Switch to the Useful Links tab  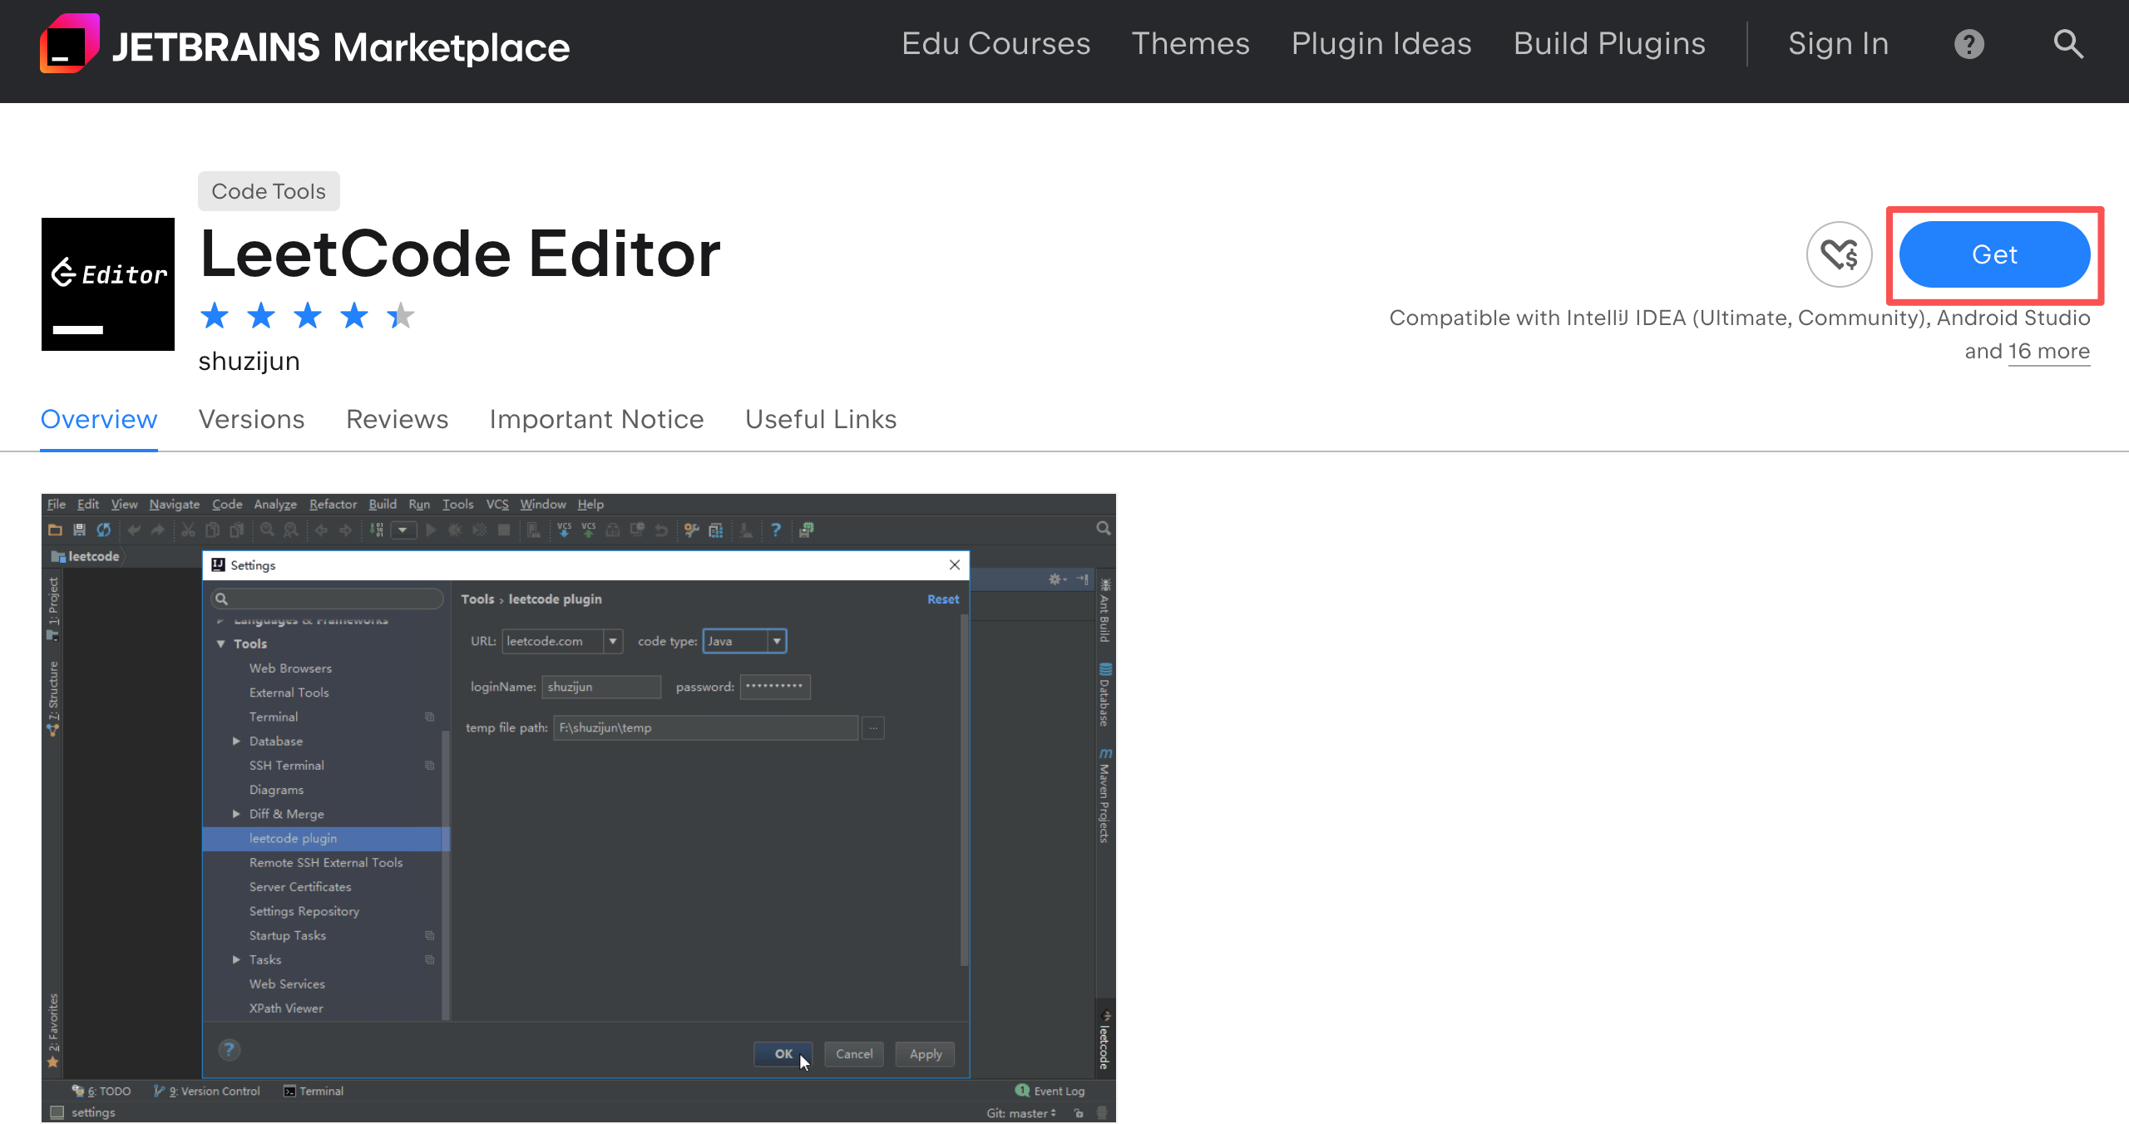point(821,419)
